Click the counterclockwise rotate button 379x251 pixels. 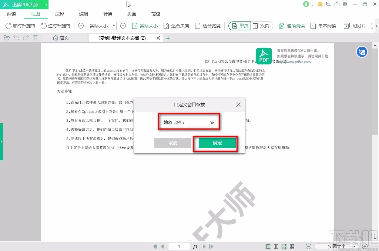(x=56, y=26)
